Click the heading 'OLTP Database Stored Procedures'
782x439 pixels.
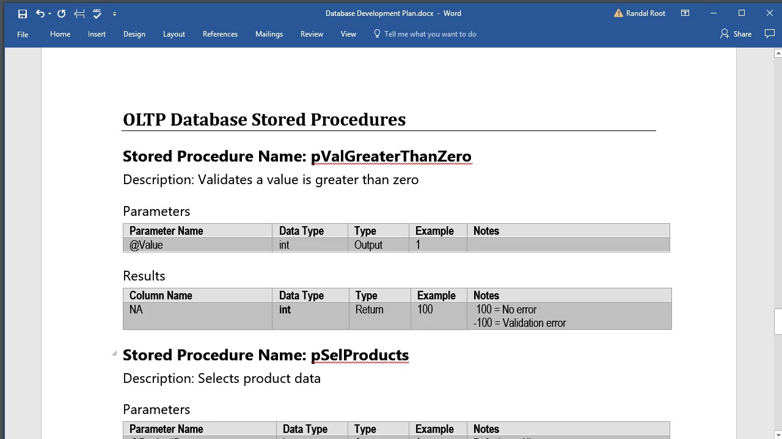(264, 120)
